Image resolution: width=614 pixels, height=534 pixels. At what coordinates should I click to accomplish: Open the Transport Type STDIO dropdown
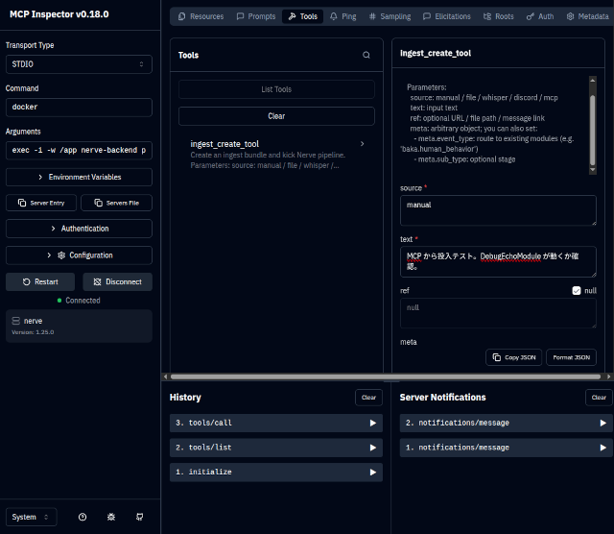79,64
